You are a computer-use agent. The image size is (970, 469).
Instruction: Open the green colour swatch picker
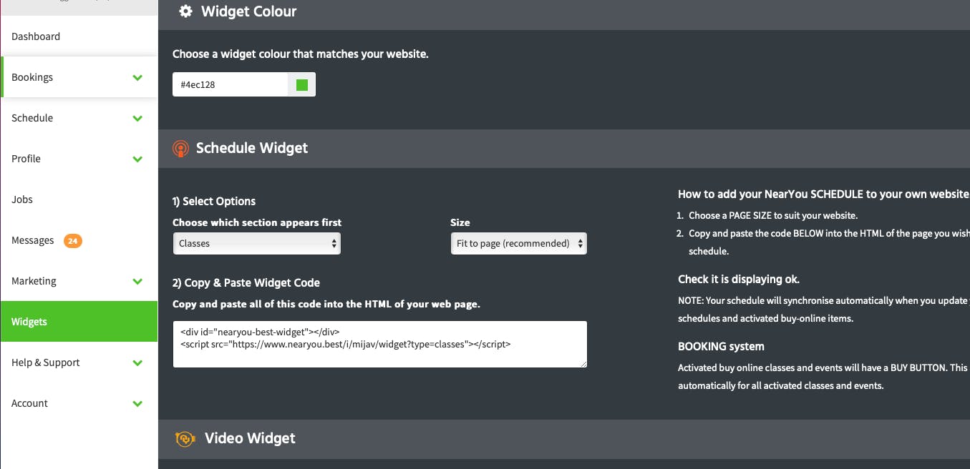tap(301, 84)
